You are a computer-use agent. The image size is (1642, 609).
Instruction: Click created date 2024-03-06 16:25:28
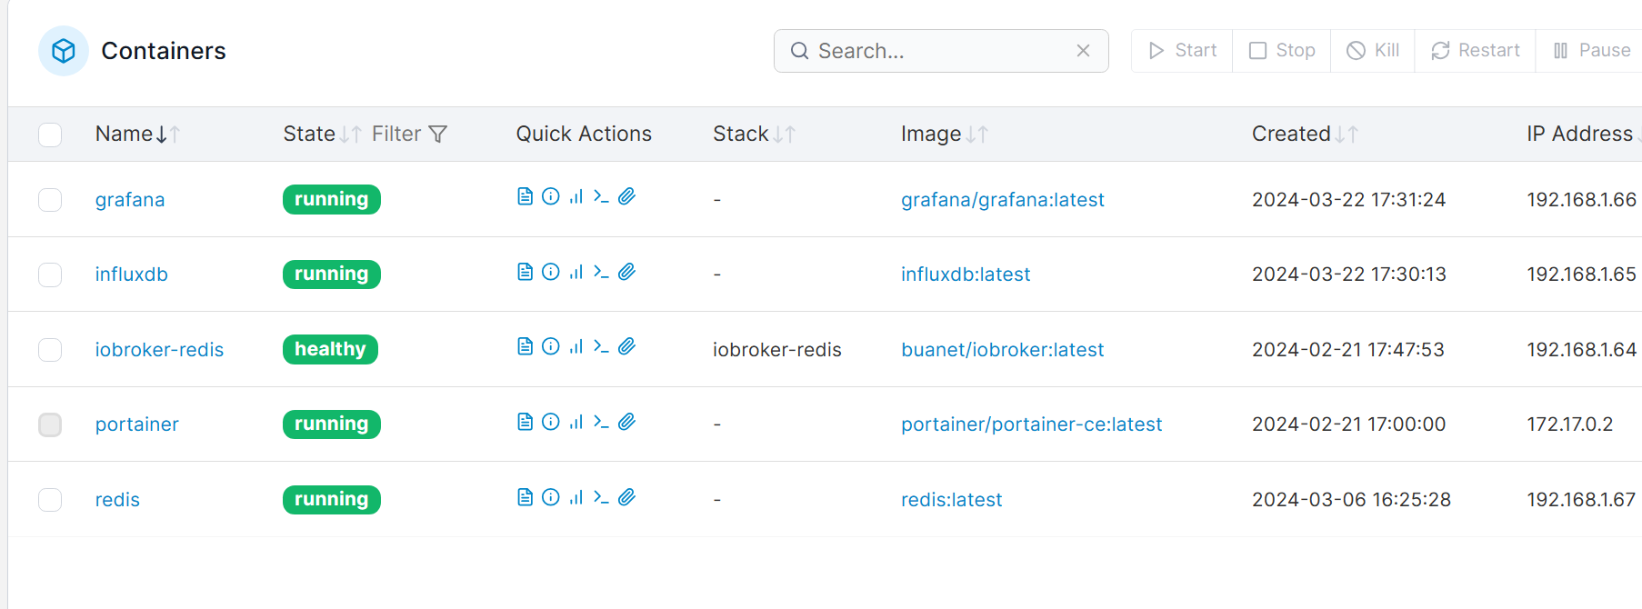(1351, 500)
